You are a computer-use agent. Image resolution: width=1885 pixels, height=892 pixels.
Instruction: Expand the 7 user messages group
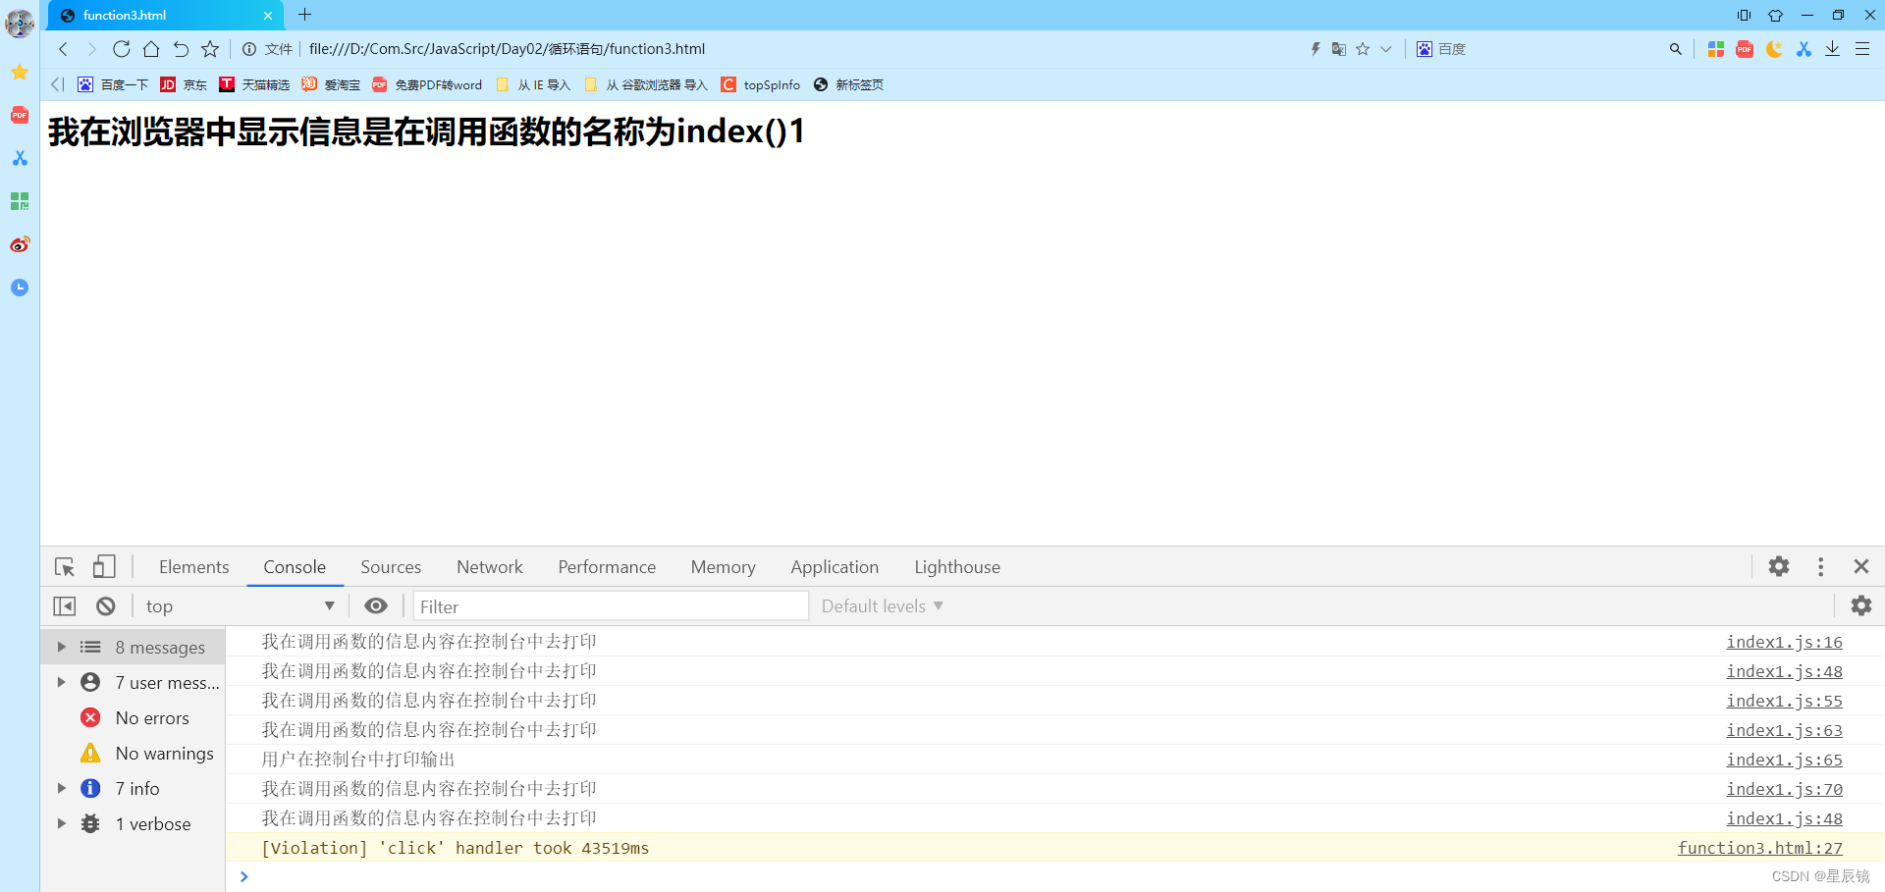pyautogui.click(x=61, y=682)
